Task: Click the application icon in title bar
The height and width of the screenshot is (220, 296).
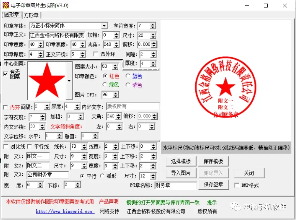Action: pyautogui.click(x=6, y=6)
